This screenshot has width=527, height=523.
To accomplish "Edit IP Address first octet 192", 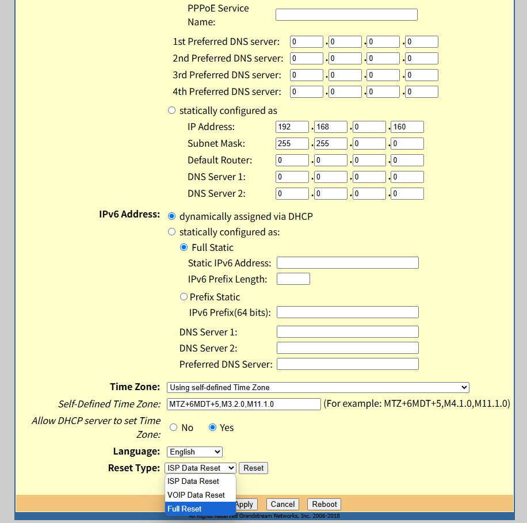I will (292, 127).
